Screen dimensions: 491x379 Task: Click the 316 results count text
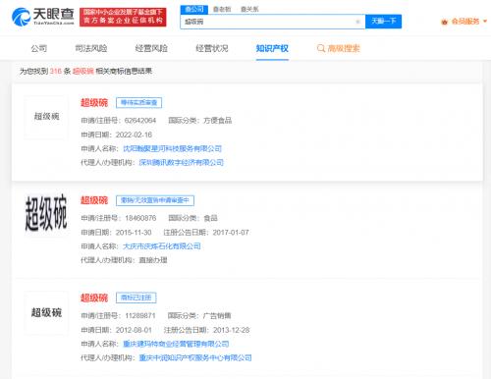point(56,71)
